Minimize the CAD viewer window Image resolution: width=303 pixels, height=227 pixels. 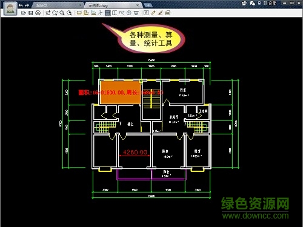coord(285,3)
